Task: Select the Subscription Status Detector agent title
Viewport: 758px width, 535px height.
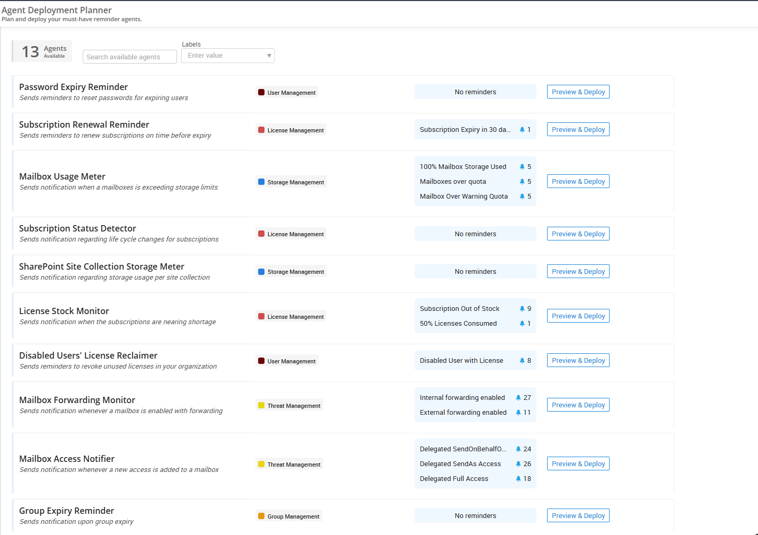Action: coord(77,228)
